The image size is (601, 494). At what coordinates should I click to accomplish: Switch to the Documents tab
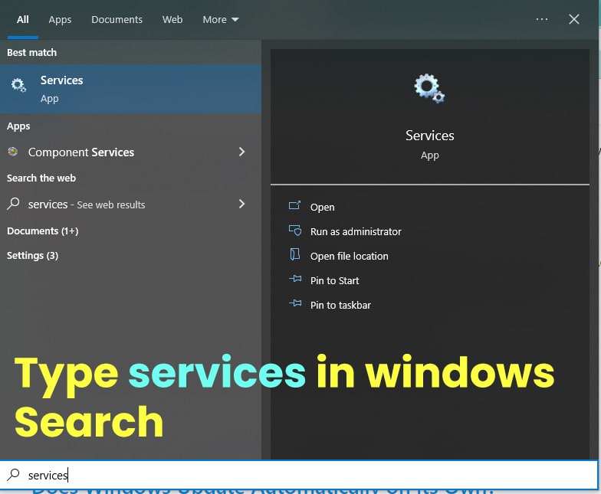(x=117, y=19)
